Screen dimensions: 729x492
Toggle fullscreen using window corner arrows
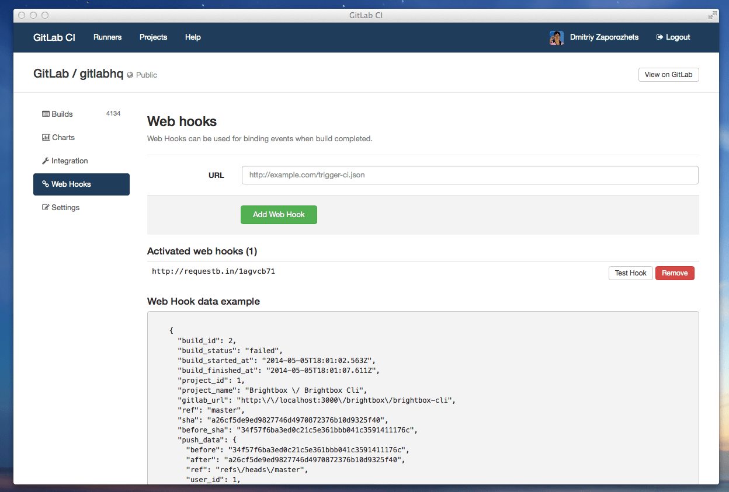(712, 15)
